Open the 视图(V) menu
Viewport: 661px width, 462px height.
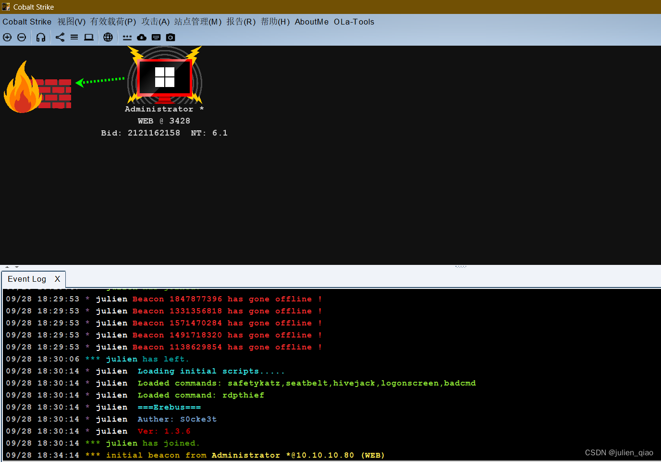(x=72, y=22)
